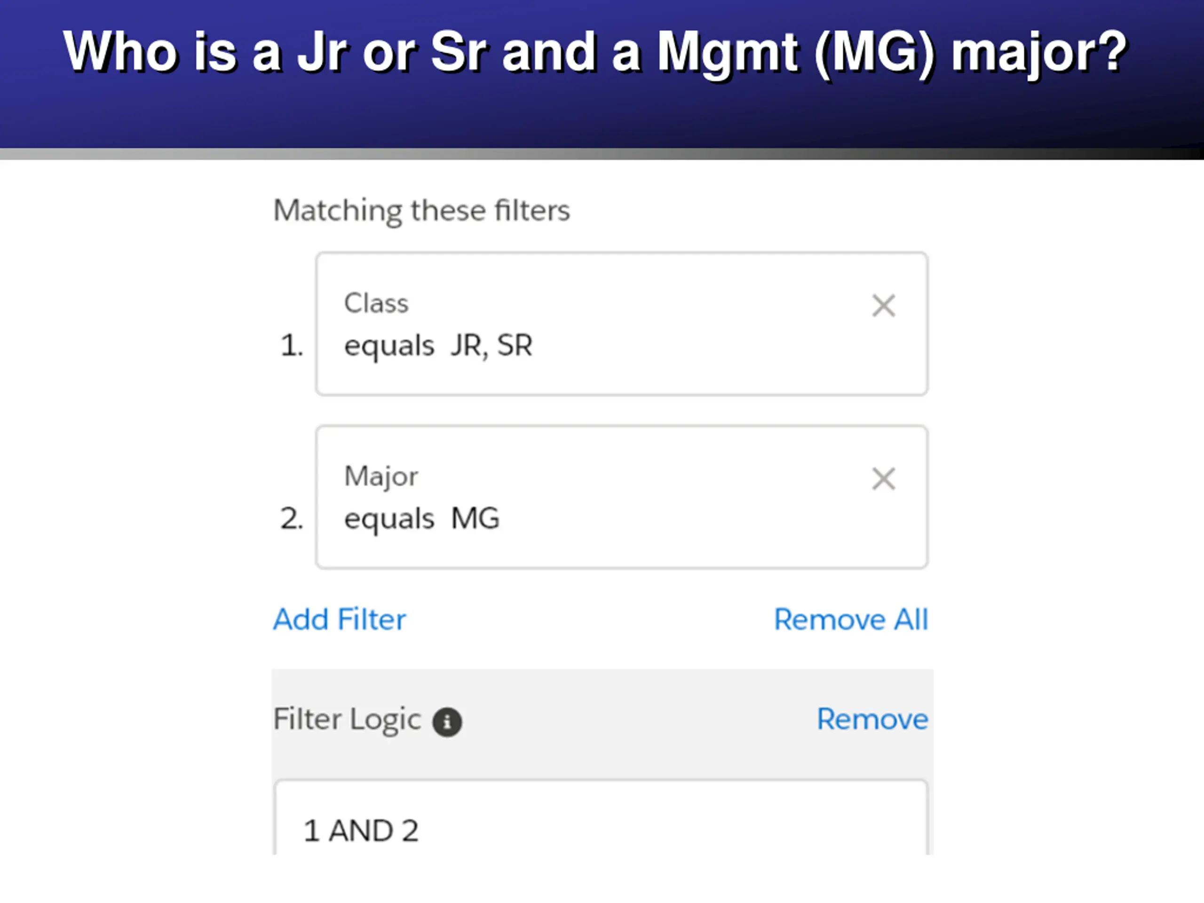Click the "Major" field label

pyautogui.click(x=381, y=477)
